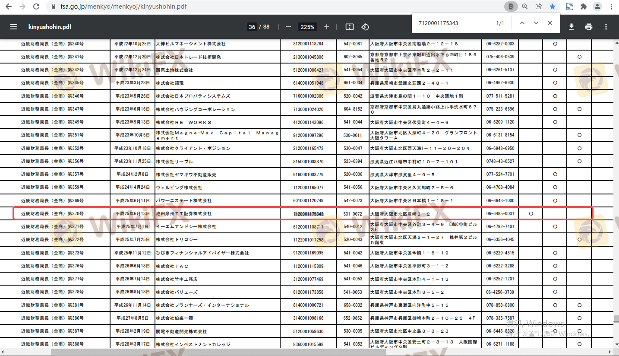Print the PDF document
Viewport: 619px width, 356px height.
(x=589, y=27)
